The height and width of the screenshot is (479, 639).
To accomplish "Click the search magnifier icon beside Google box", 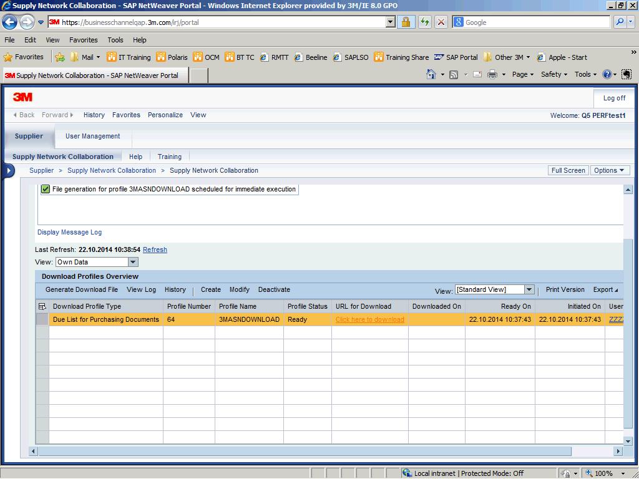I will 620,22.
